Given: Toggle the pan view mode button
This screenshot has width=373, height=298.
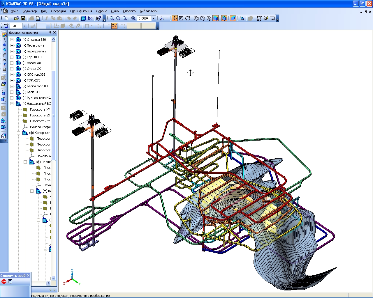Looking at the screenshot, I should point(175,18).
